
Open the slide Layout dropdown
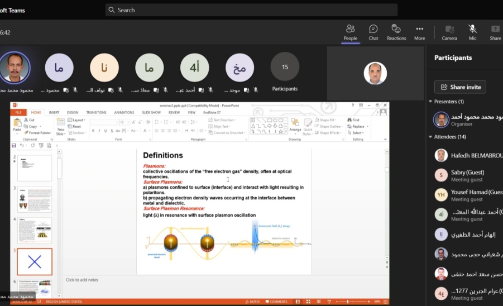tap(76, 120)
